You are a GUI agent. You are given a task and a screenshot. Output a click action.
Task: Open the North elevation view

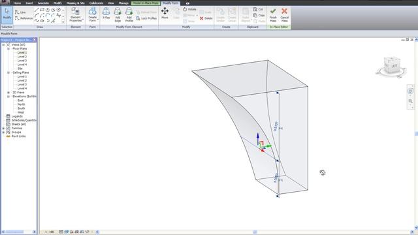coord(21,104)
